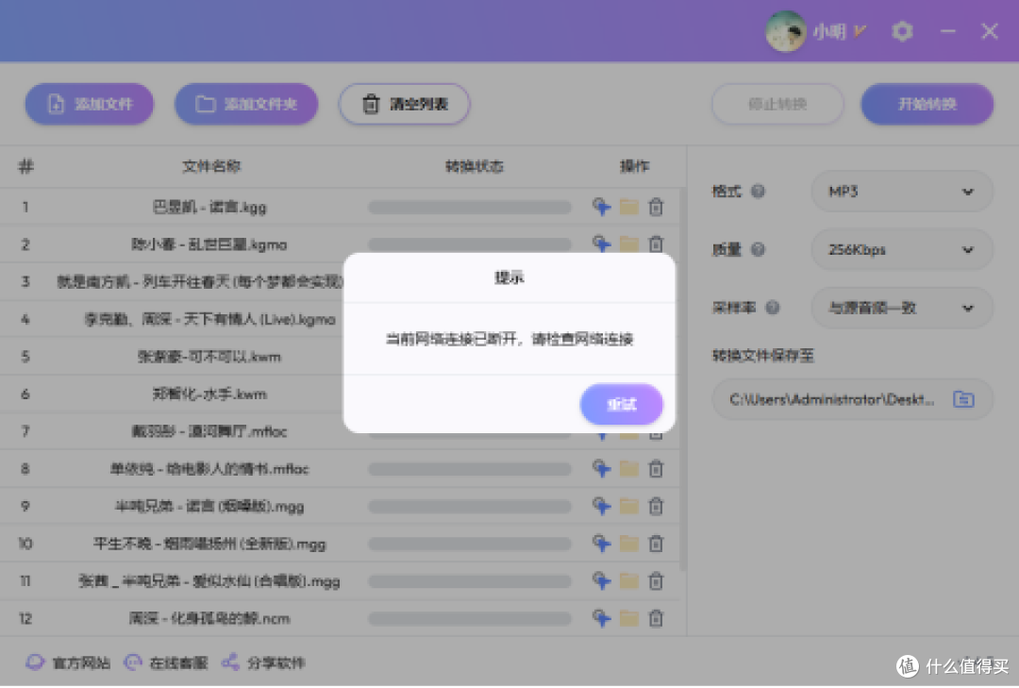Delete row 11 with its trash icon
This screenshot has width=1019, height=688.
[x=656, y=581]
